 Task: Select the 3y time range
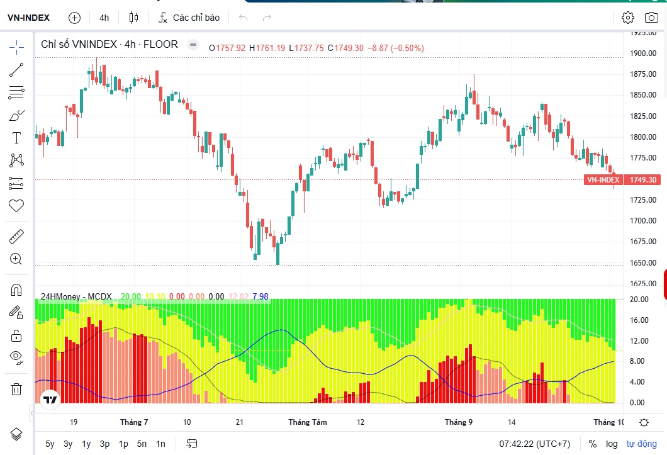[x=68, y=444]
